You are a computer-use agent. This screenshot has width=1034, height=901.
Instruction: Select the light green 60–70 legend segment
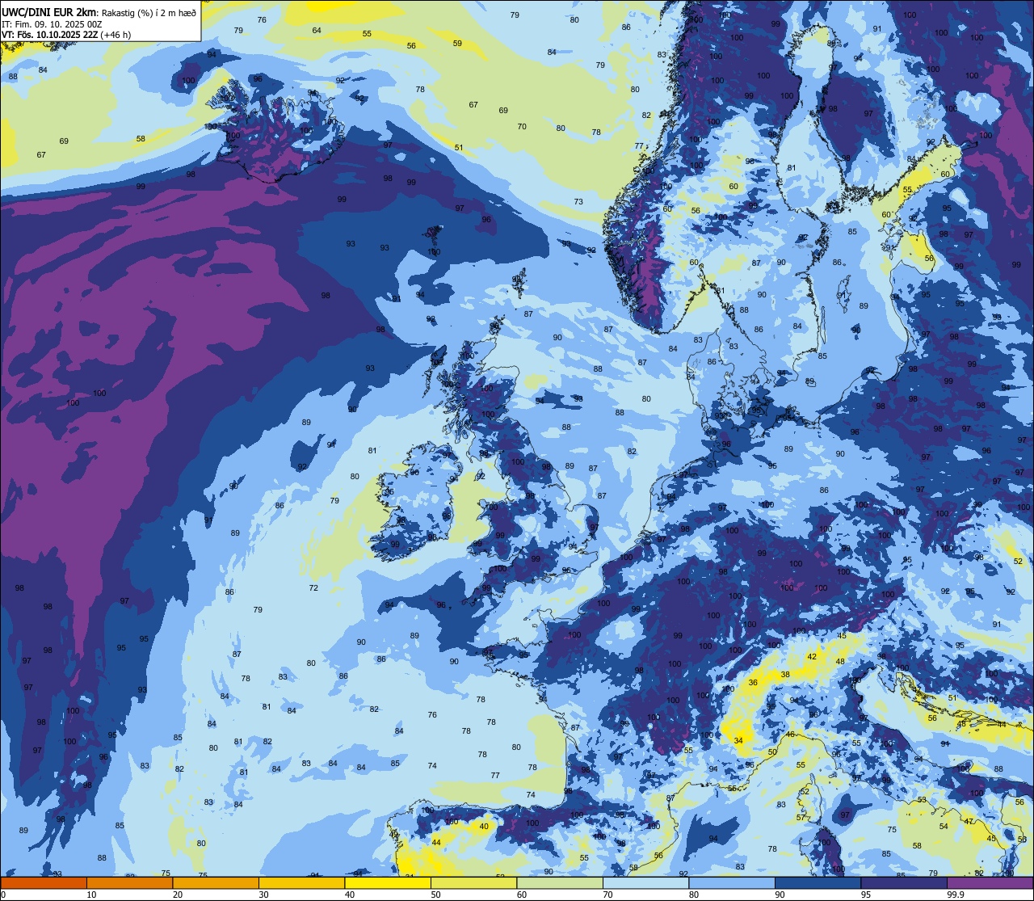[x=560, y=882]
